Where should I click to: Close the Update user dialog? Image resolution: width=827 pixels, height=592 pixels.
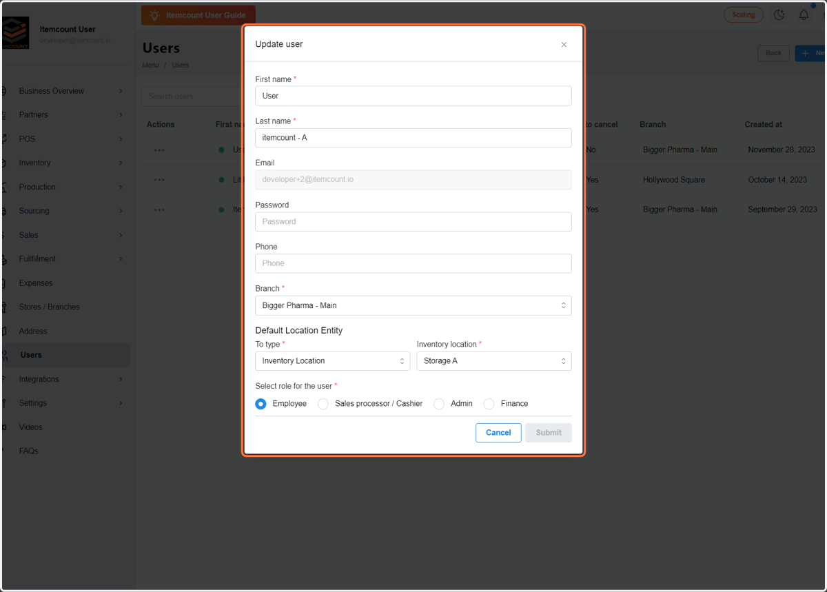click(564, 45)
